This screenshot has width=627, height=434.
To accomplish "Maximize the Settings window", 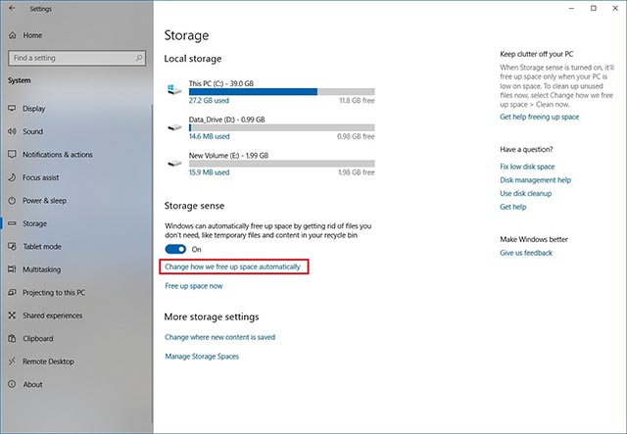I will tap(594, 8).
